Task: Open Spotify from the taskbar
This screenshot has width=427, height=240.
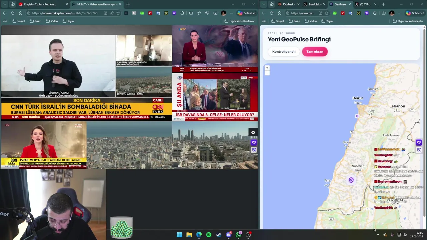Action: (x=209, y=235)
